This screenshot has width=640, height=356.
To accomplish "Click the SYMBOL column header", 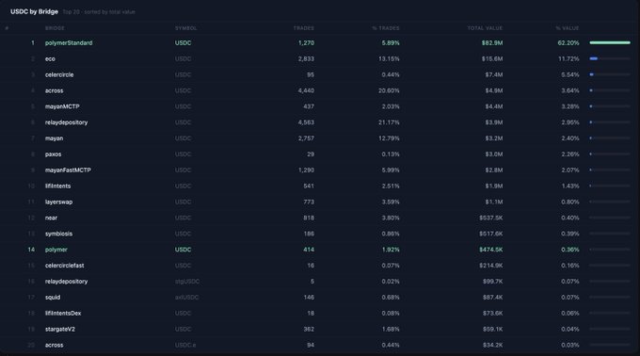I will 185,28.
